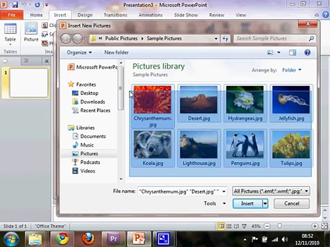Click the Insert button in dialog
This screenshot has height=247, width=330.
tap(247, 203)
